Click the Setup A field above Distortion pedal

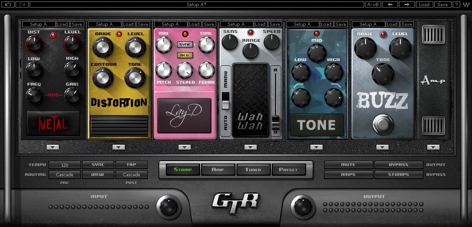(105, 24)
